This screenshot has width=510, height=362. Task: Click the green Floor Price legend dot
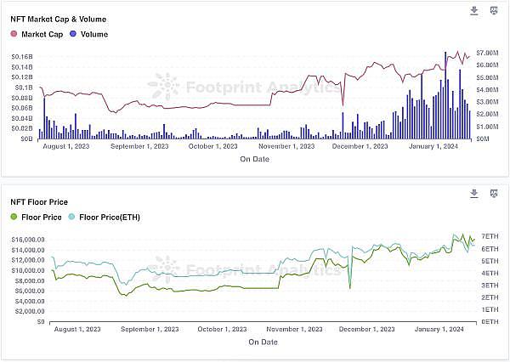[x=14, y=217]
